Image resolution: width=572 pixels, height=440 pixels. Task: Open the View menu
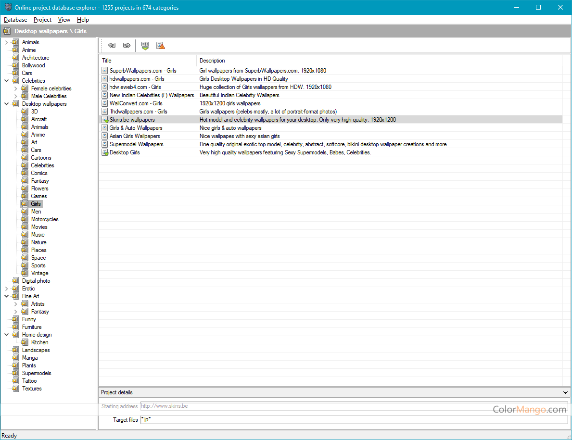click(64, 20)
